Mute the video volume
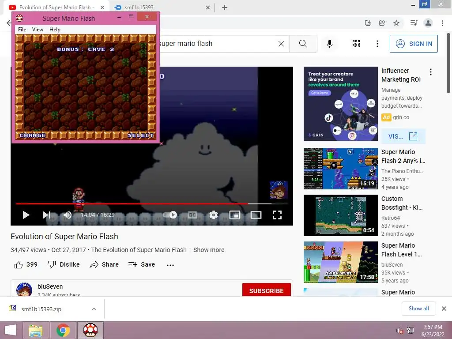452x339 pixels. (x=67, y=215)
